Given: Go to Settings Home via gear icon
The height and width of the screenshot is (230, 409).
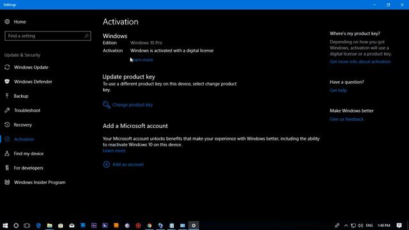Looking at the screenshot, I should [x=7, y=22].
